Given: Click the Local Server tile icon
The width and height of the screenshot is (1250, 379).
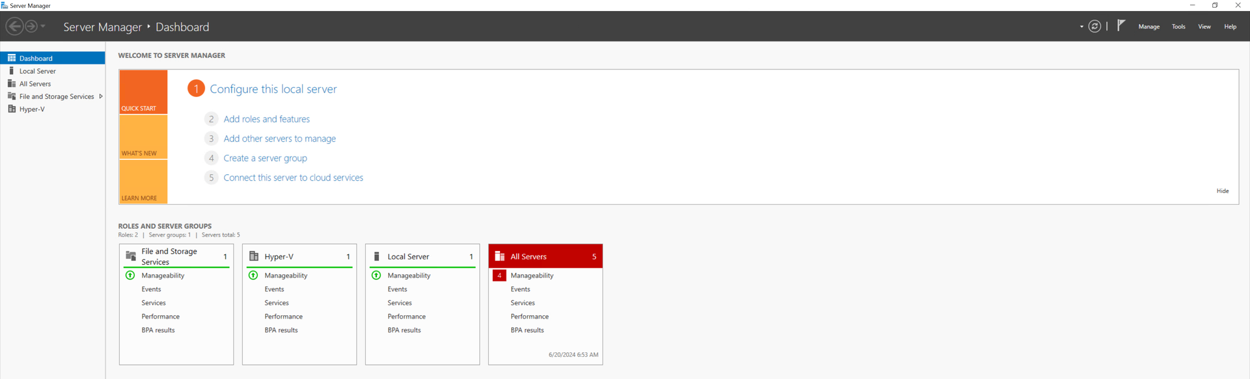Looking at the screenshot, I should (x=377, y=256).
